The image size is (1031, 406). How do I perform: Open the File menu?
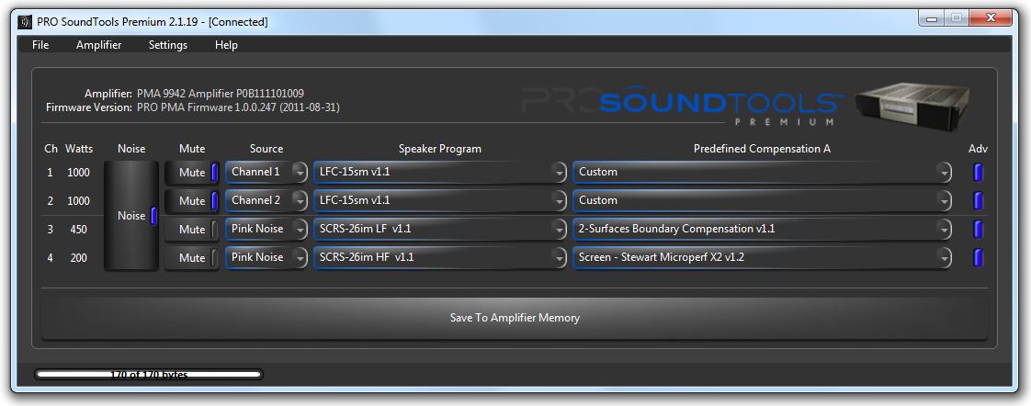click(40, 45)
